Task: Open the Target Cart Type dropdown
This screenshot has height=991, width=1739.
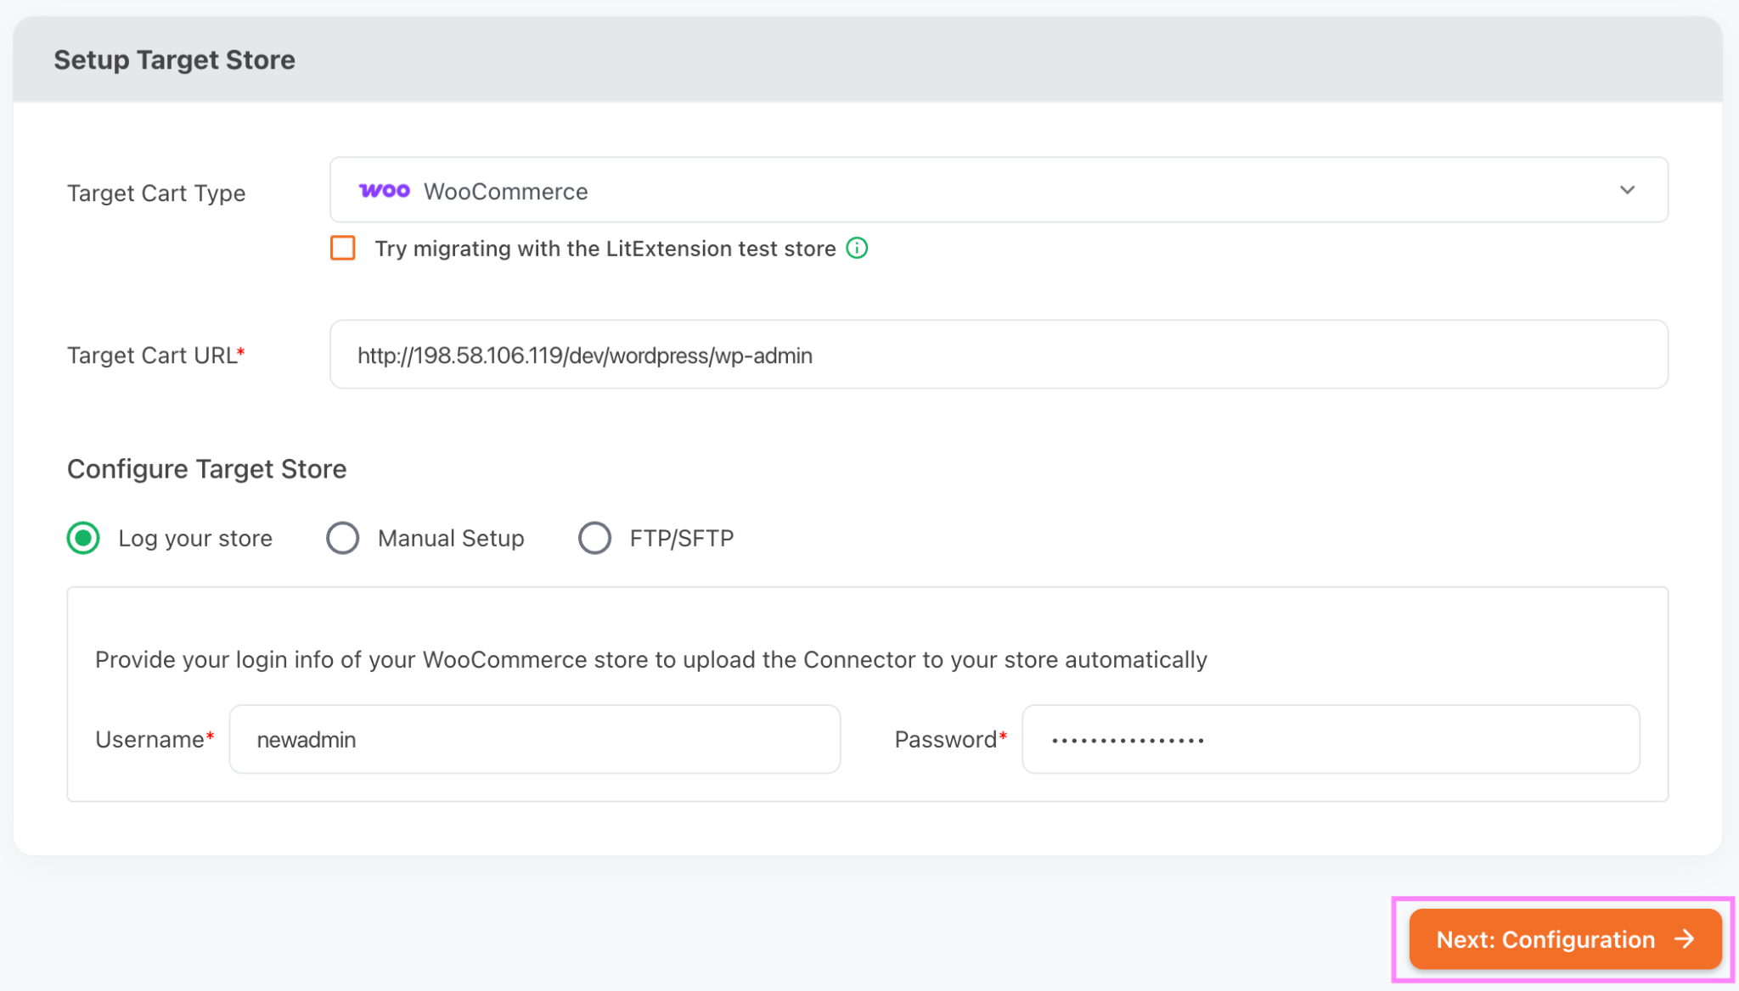Action: tap(999, 190)
